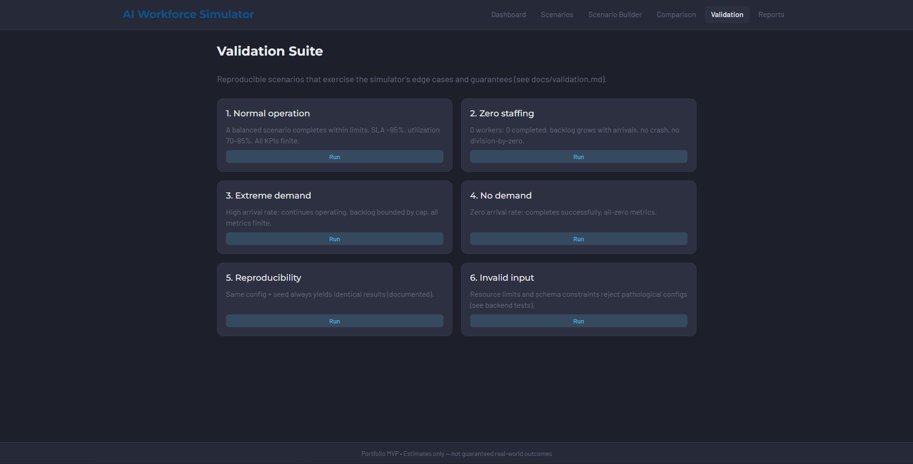Click the '2. Zero staffing' card title
Viewport: 913px width, 464px height.
click(x=502, y=114)
